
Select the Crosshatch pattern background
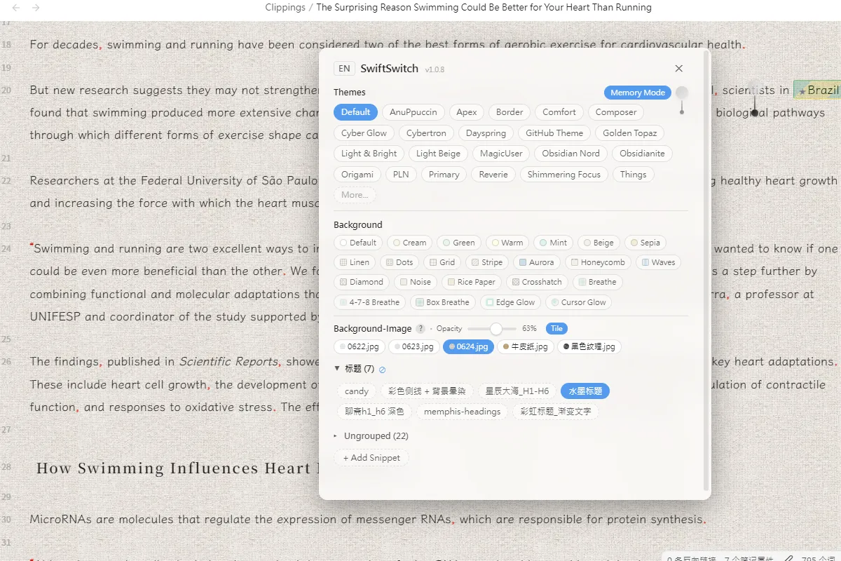[x=537, y=282]
